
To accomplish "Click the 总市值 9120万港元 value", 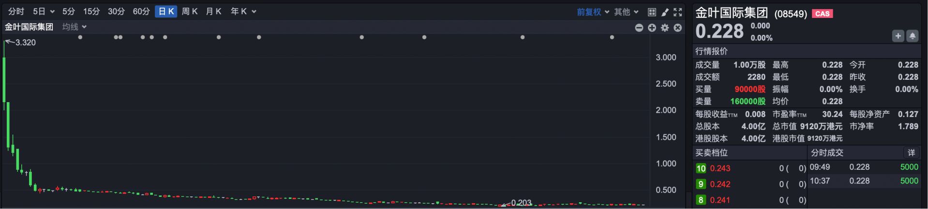I will click(821, 126).
